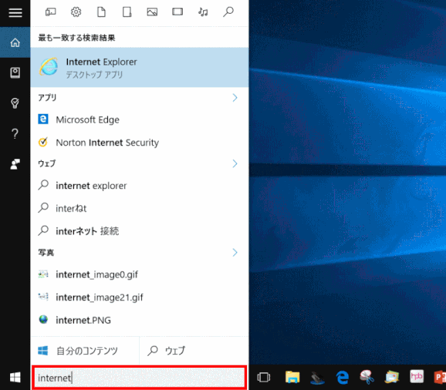Open the Reminders lightbulb icon
Image resolution: width=446 pixels, height=390 pixels.
click(15, 103)
